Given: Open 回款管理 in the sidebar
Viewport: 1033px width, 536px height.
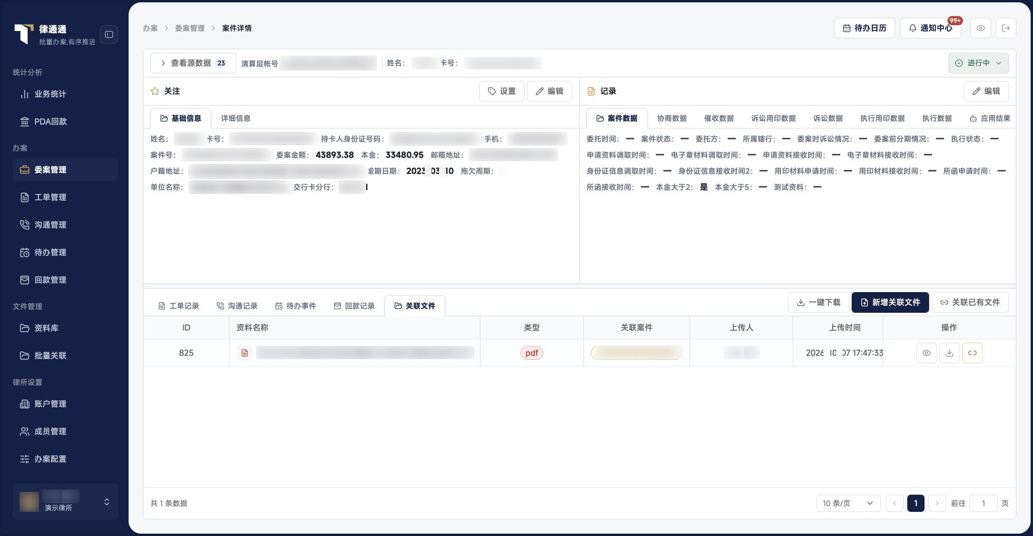Looking at the screenshot, I should [x=65, y=280].
